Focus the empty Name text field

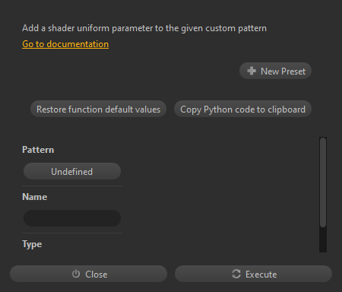point(72,218)
